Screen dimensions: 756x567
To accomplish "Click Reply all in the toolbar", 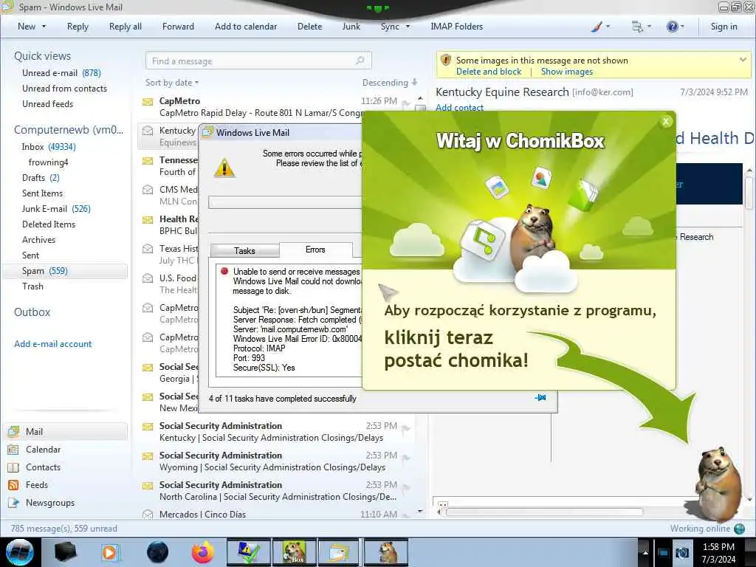I will [126, 27].
